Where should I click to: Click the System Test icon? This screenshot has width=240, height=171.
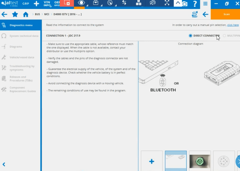coord(195,14)
